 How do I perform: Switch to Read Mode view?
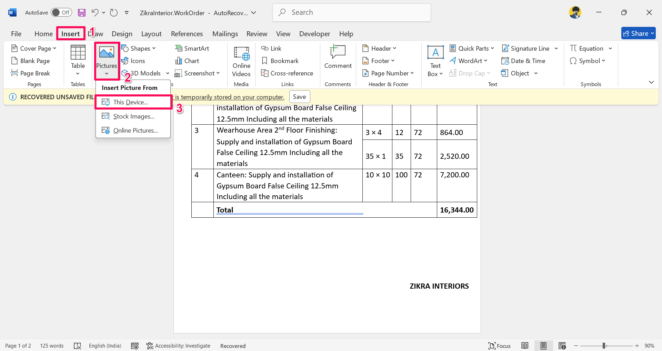click(525, 346)
